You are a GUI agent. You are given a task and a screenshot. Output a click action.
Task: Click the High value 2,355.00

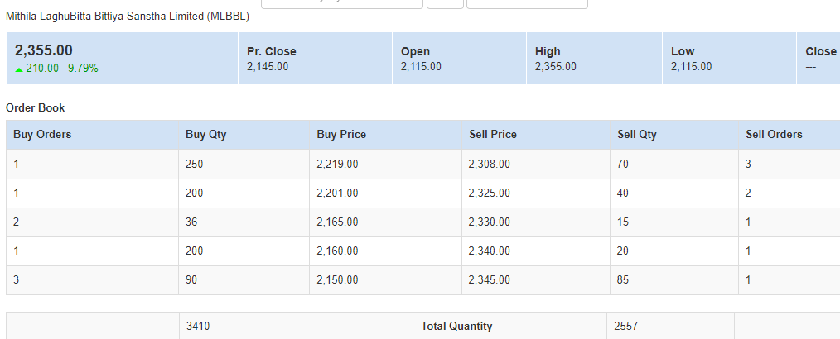click(x=556, y=67)
